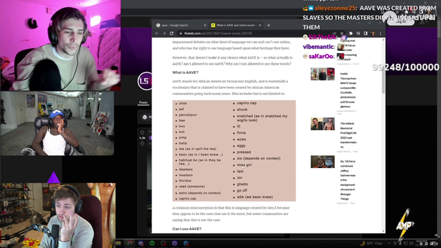Go back using the browser back arrow
441x248 pixels.
pos(157,33)
